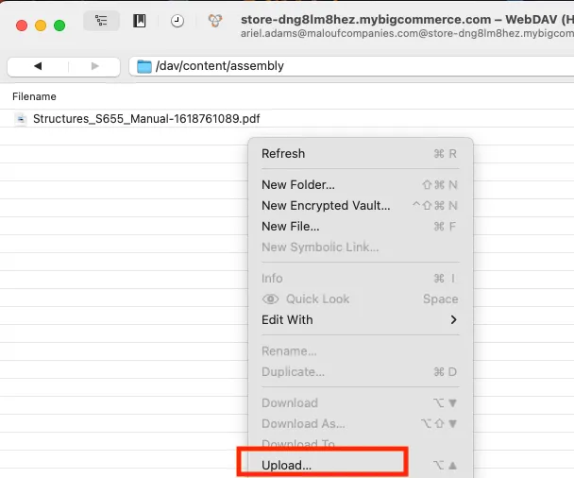Choose Upload... from context menu
This screenshot has height=478, width=574.
click(x=361, y=466)
